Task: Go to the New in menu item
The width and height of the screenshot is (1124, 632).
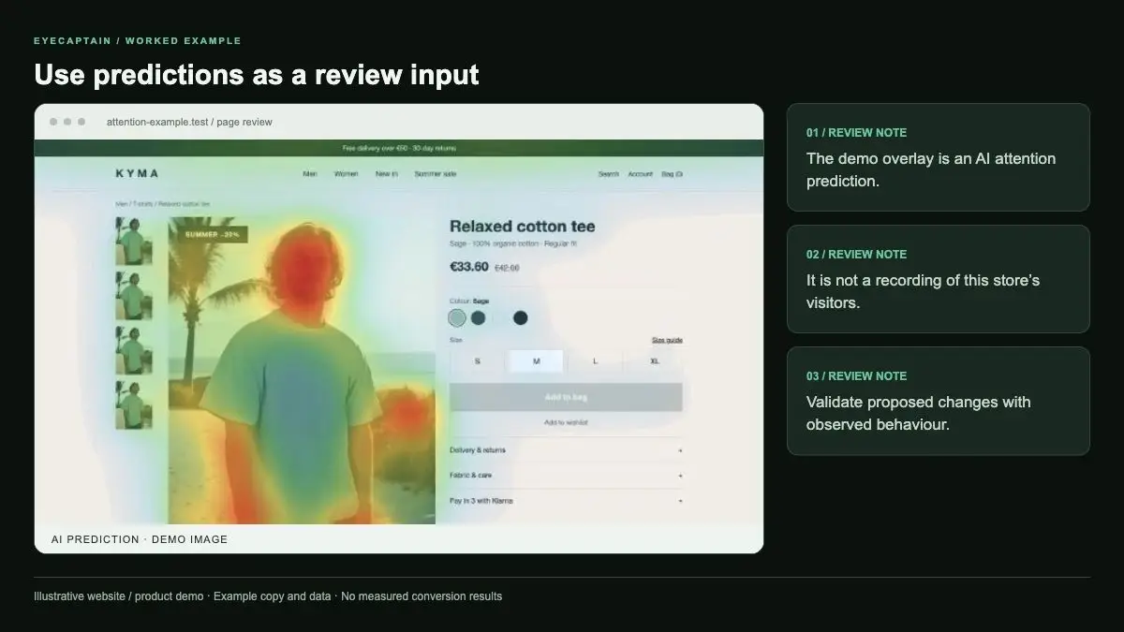Action: click(x=386, y=174)
